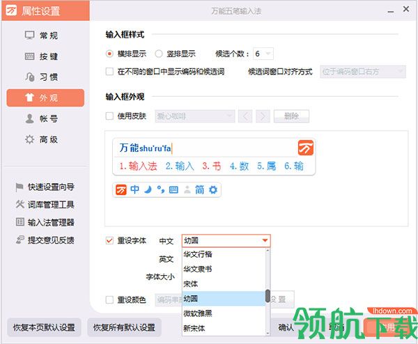Collapse the 中文 font dropdown arrow
This screenshot has height=344, width=418.
(265, 241)
